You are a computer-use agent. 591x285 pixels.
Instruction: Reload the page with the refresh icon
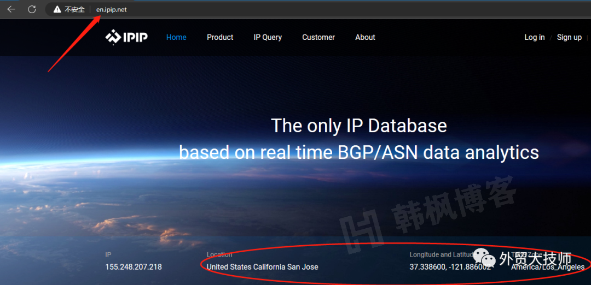[32, 9]
